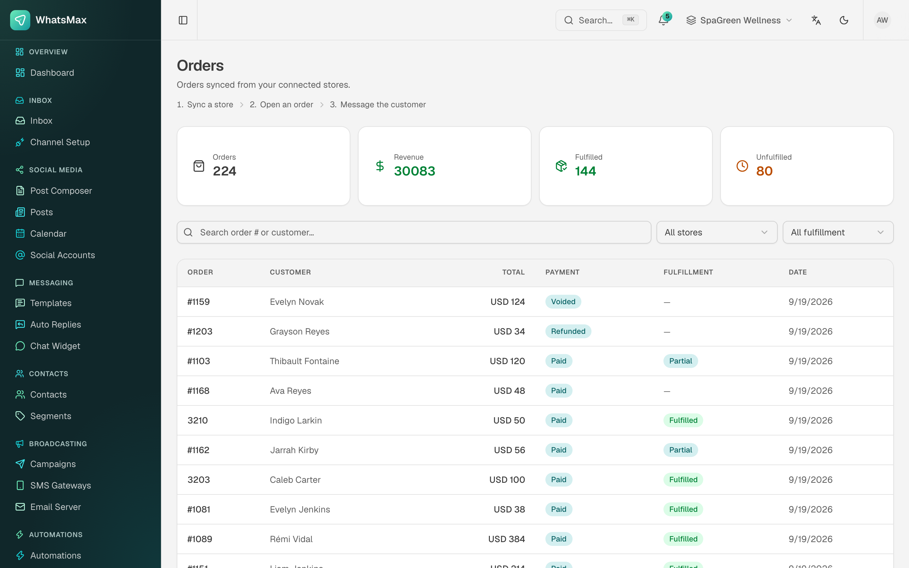Click the clock icon on Unfulfilled card
Screen dimensions: 909x568
click(x=742, y=166)
